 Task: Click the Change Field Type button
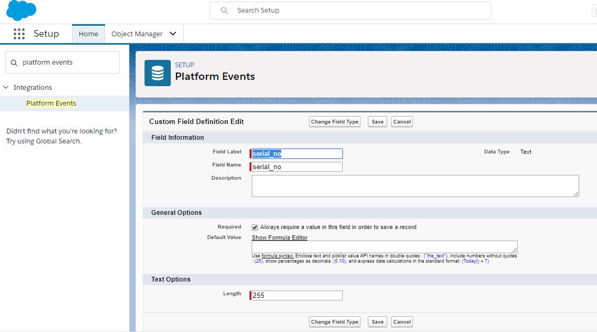[x=334, y=121]
